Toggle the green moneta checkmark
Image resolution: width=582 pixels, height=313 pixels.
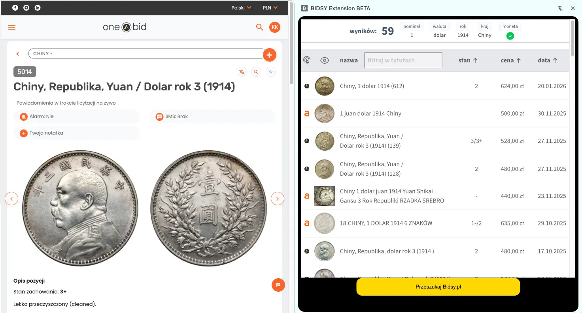pos(510,36)
